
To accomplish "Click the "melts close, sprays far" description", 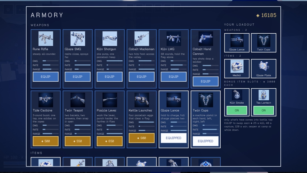I will pyautogui.click(x=76, y=56).
